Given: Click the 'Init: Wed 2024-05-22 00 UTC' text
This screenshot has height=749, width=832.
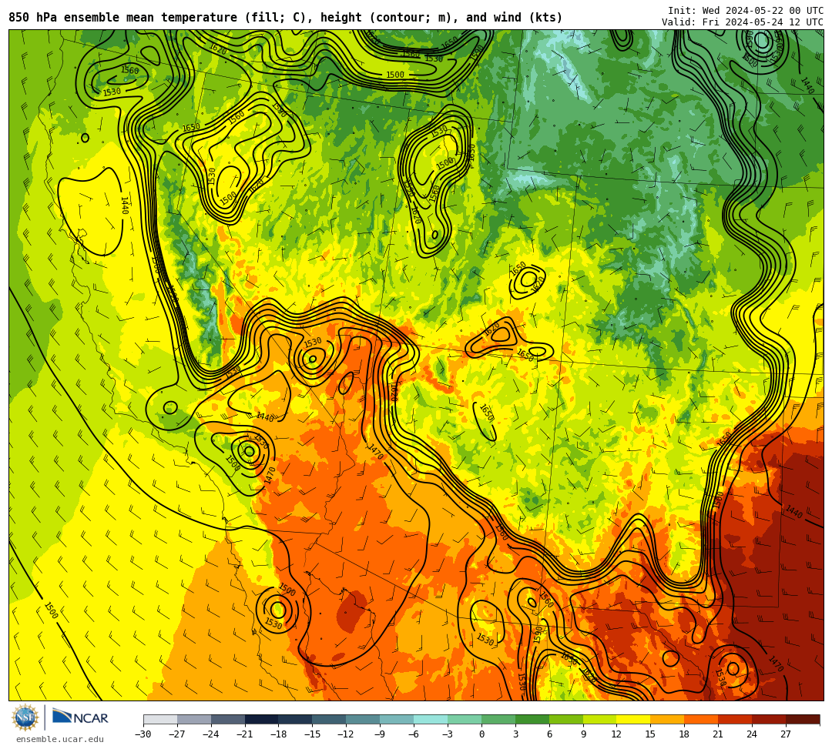Looking at the screenshot, I should tap(746, 11).
